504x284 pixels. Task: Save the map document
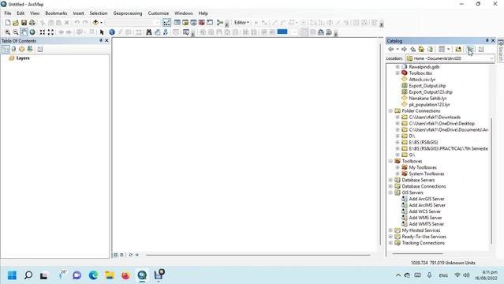[24, 23]
